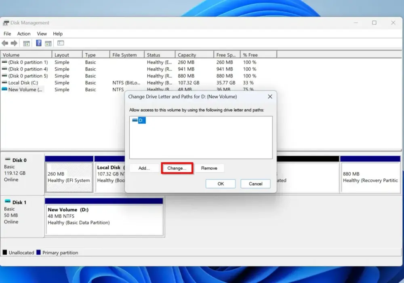Screen dimensions: 404x283
Task: Click the Disk 0 label panel
Action: pyautogui.click(x=22, y=174)
